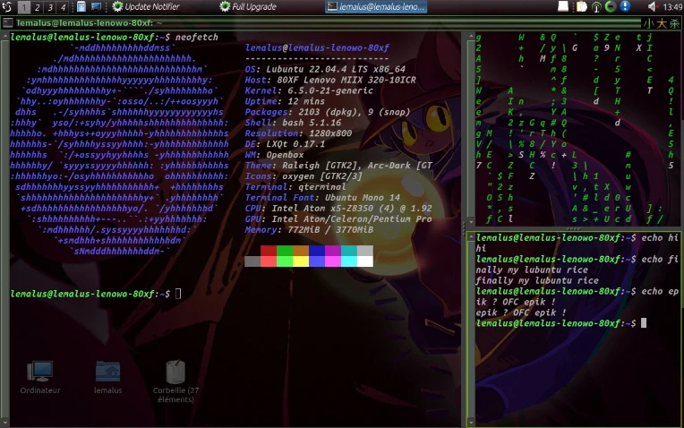
Task: Open the network connection tray icon
Action: [596, 6]
